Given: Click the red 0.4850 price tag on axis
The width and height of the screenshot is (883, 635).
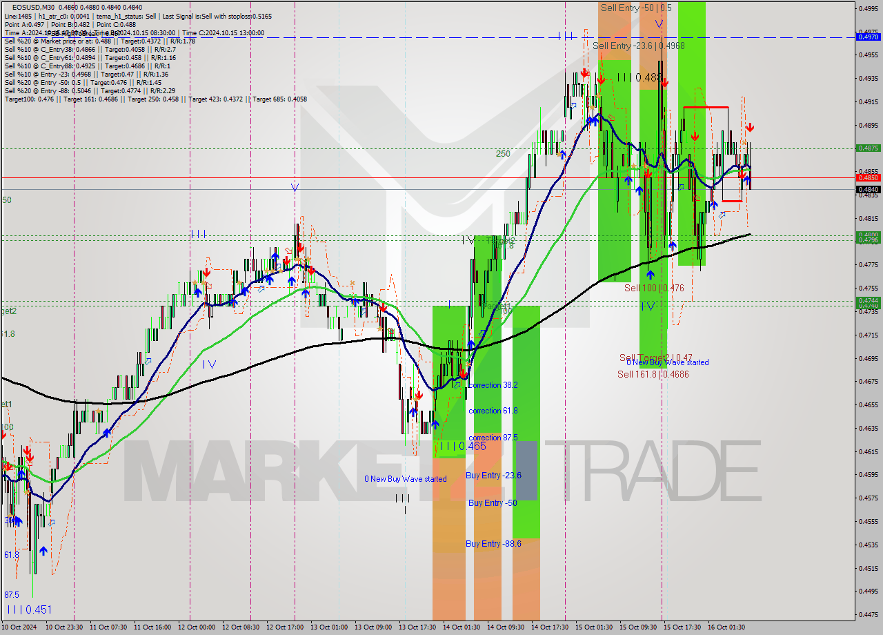Looking at the screenshot, I should (867, 177).
